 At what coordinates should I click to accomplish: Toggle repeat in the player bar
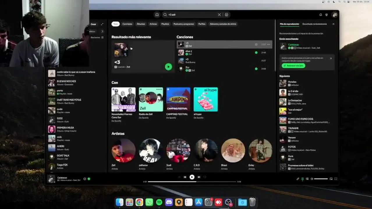coord(205,177)
